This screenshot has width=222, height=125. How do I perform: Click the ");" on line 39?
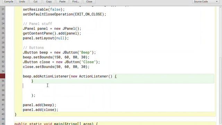click(x=33, y=95)
